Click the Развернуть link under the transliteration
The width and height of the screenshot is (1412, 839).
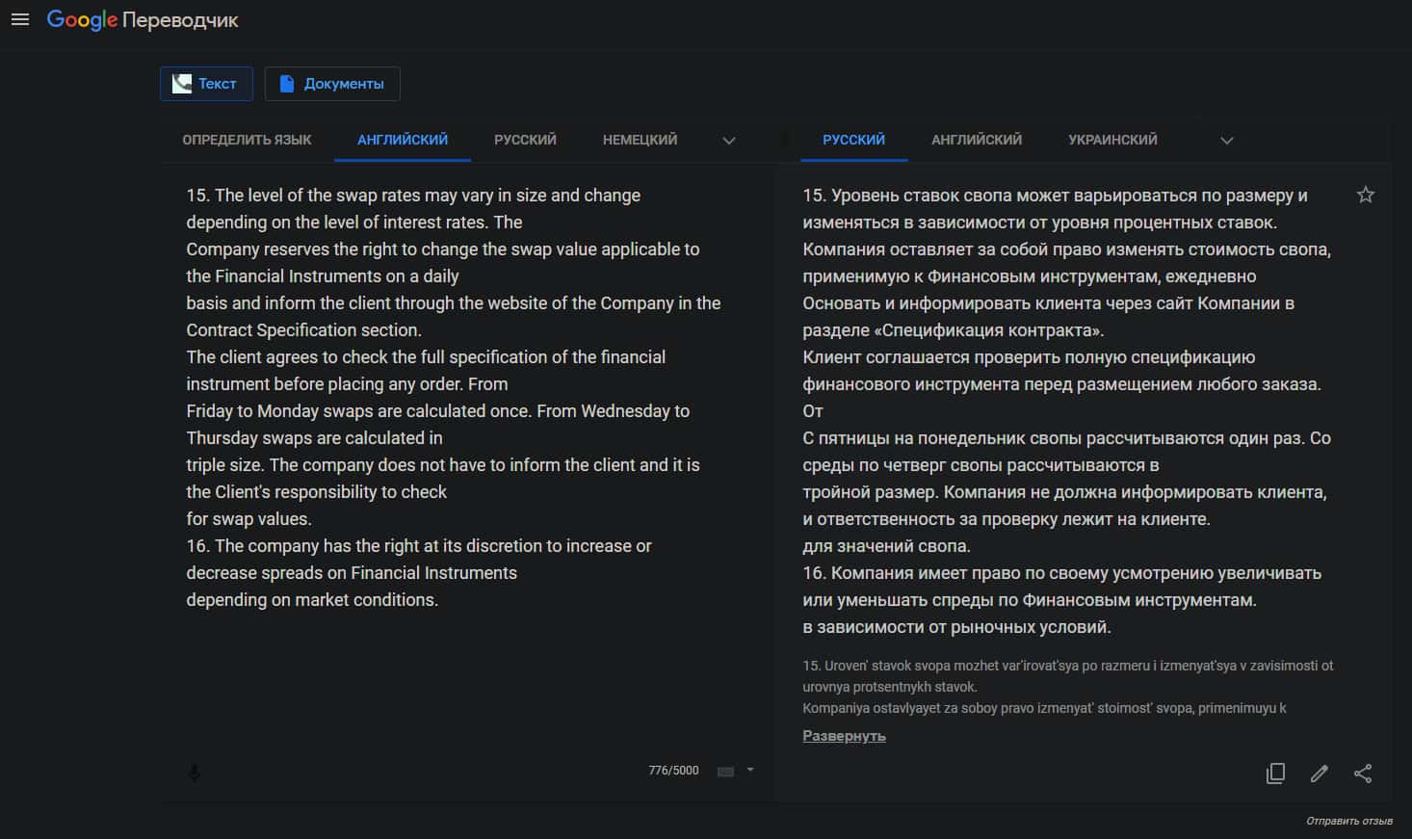coord(844,736)
